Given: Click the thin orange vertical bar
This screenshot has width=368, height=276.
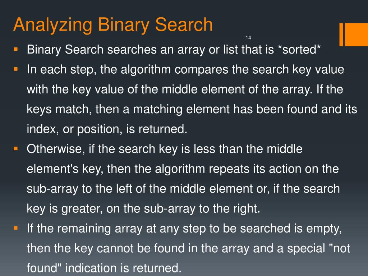Looking at the screenshot, I should pyautogui.click(x=341, y=34).
